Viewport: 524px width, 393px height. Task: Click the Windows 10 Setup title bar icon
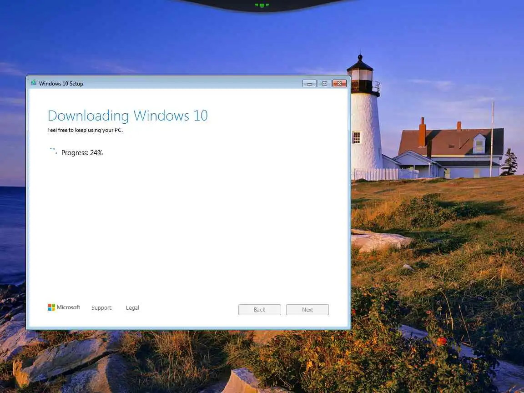click(x=33, y=82)
